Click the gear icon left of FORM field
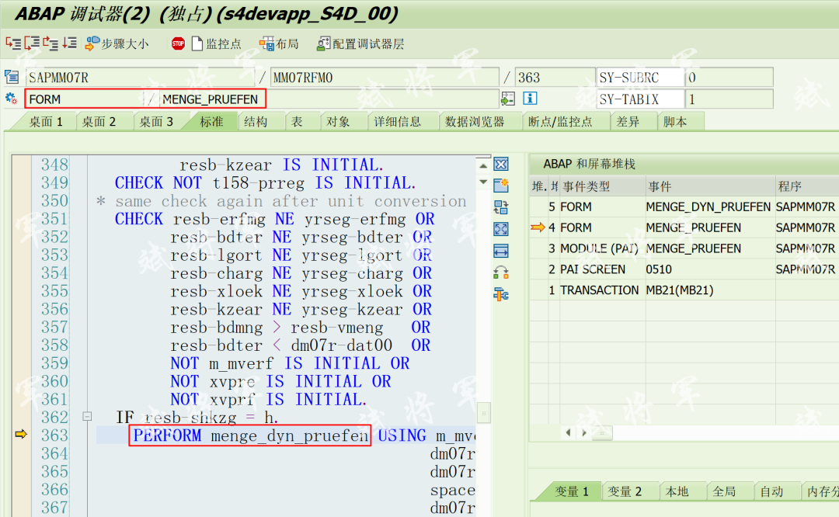 [x=9, y=98]
